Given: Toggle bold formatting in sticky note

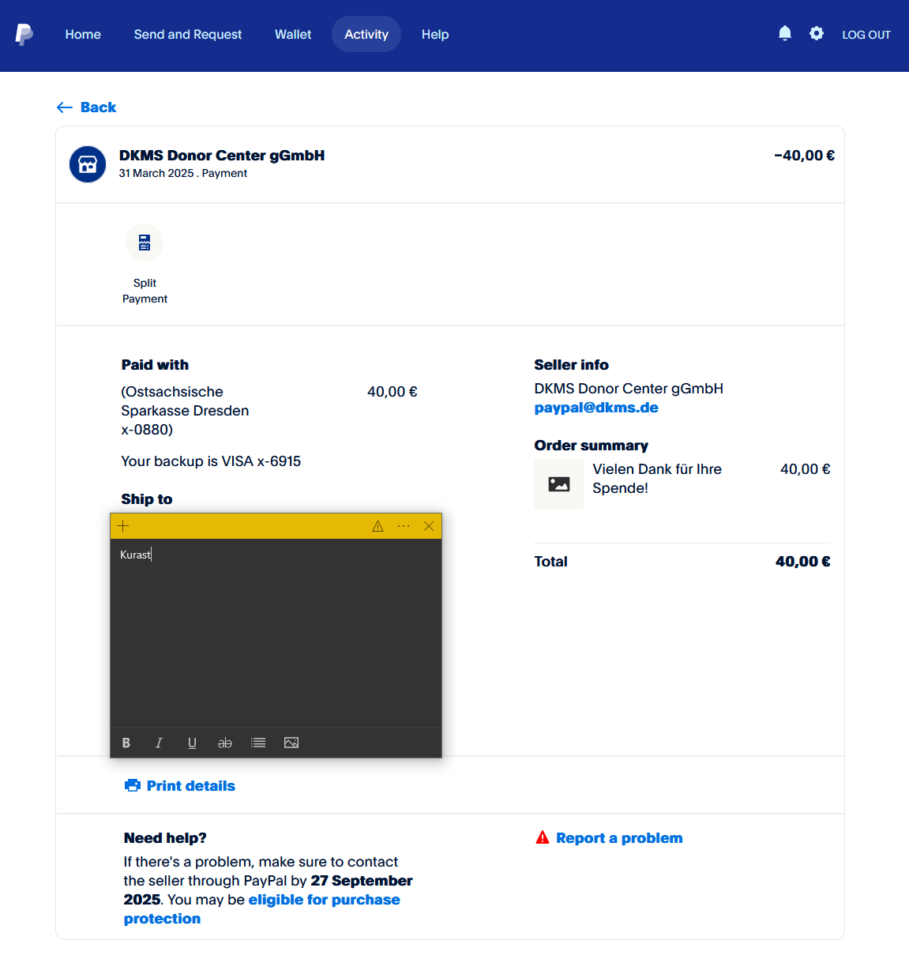Looking at the screenshot, I should (126, 743).
